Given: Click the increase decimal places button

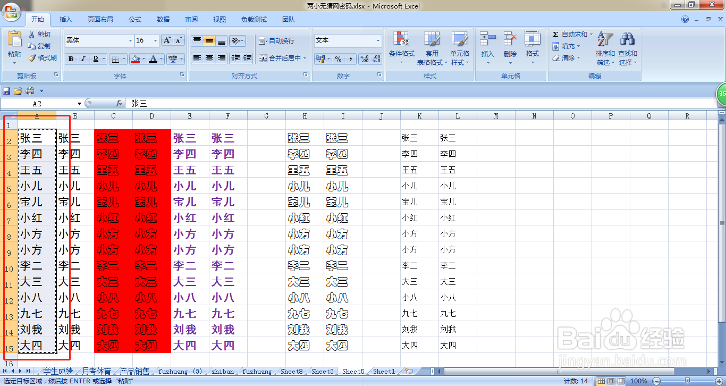Looking at the screenshot, I should tap(364, 59).
